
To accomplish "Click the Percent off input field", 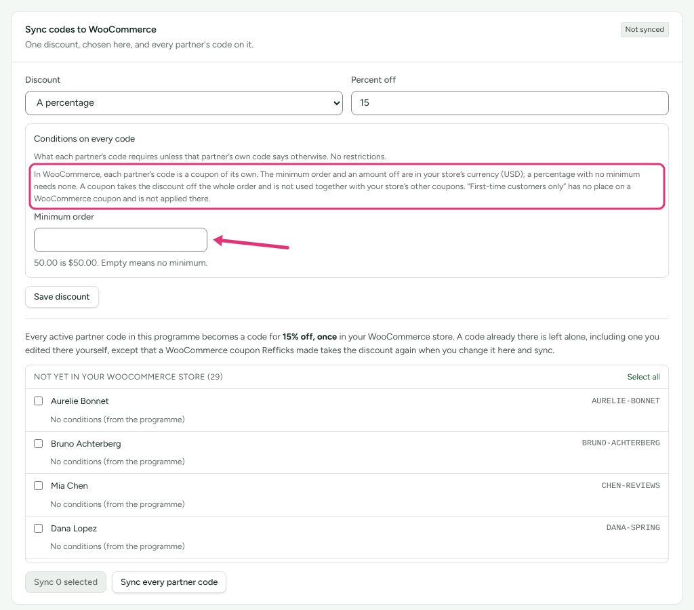I will pyautogui.click(x=510, y=103).
